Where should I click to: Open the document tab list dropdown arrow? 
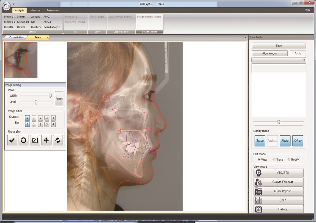[245, 38]
